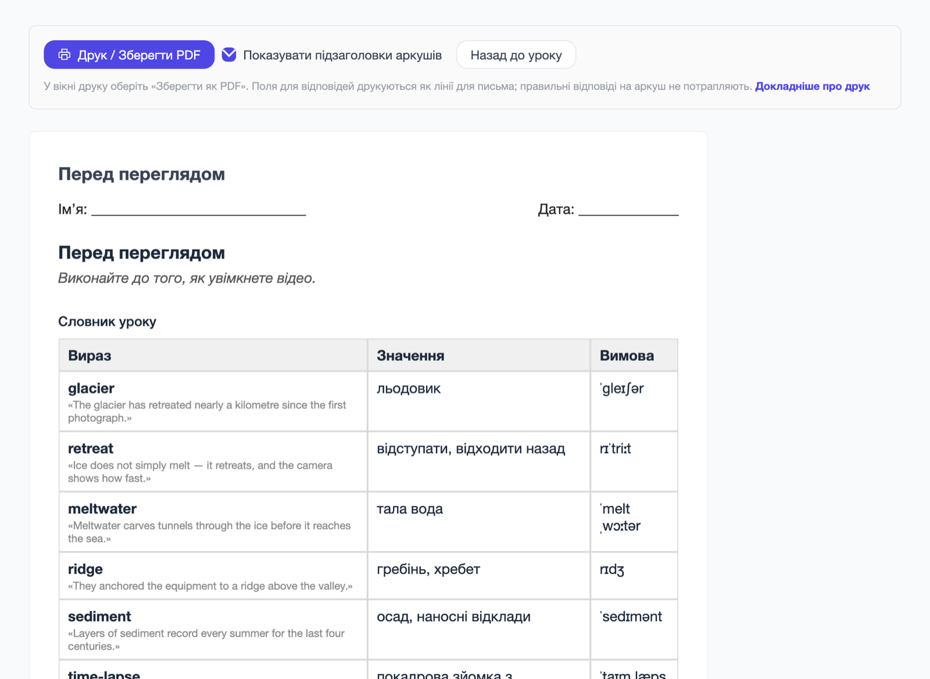Screen dimensions: 930x679
Task: Click the printer icon in print button
Action: click(x=65, y=55)
